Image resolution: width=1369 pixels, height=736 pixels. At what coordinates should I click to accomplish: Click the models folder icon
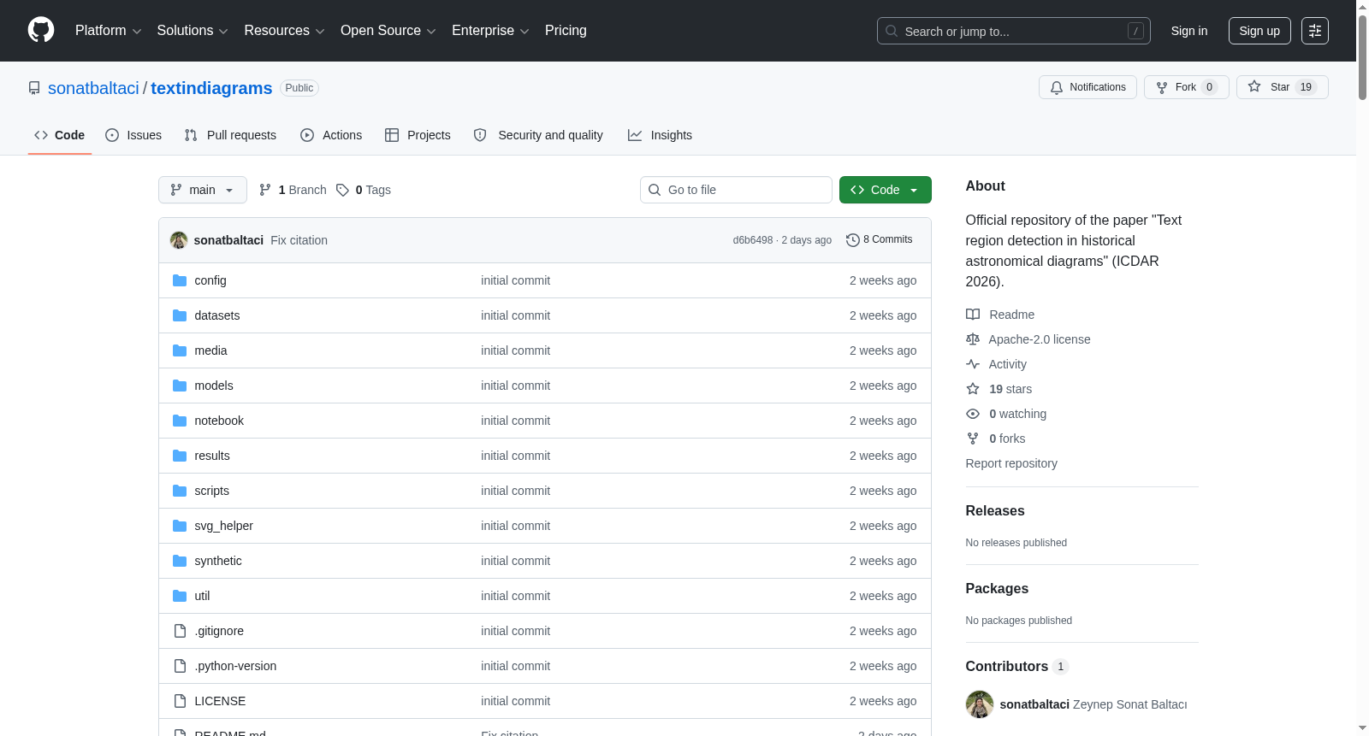coord(180,386)
